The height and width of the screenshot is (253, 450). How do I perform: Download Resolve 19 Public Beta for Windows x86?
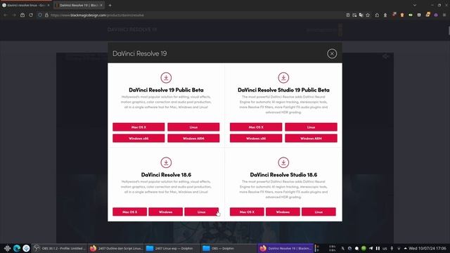coord(139,138)
